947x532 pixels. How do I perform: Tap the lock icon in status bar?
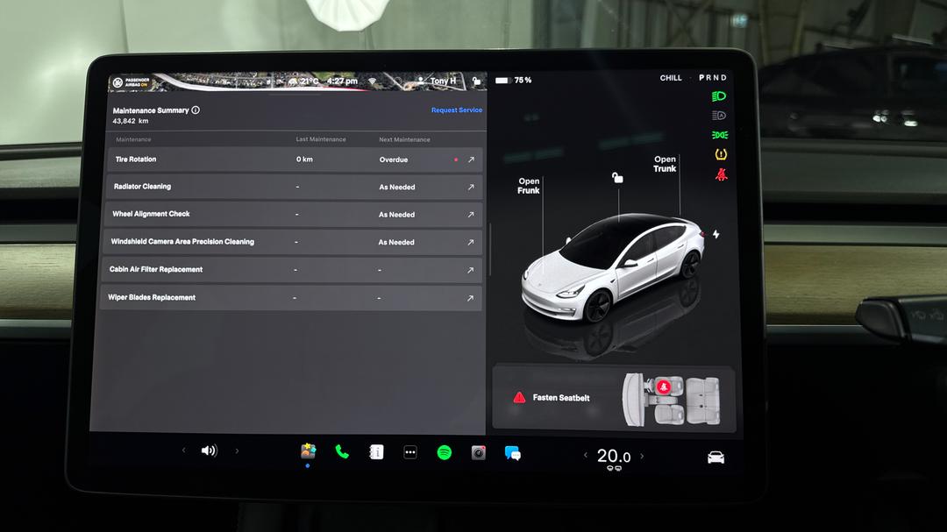(x=476, y=81)
